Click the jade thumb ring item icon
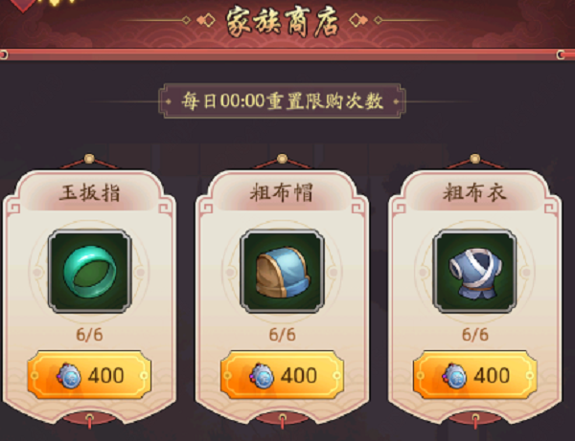The width and height of the screenshot is (575, 441). (90, 271)
